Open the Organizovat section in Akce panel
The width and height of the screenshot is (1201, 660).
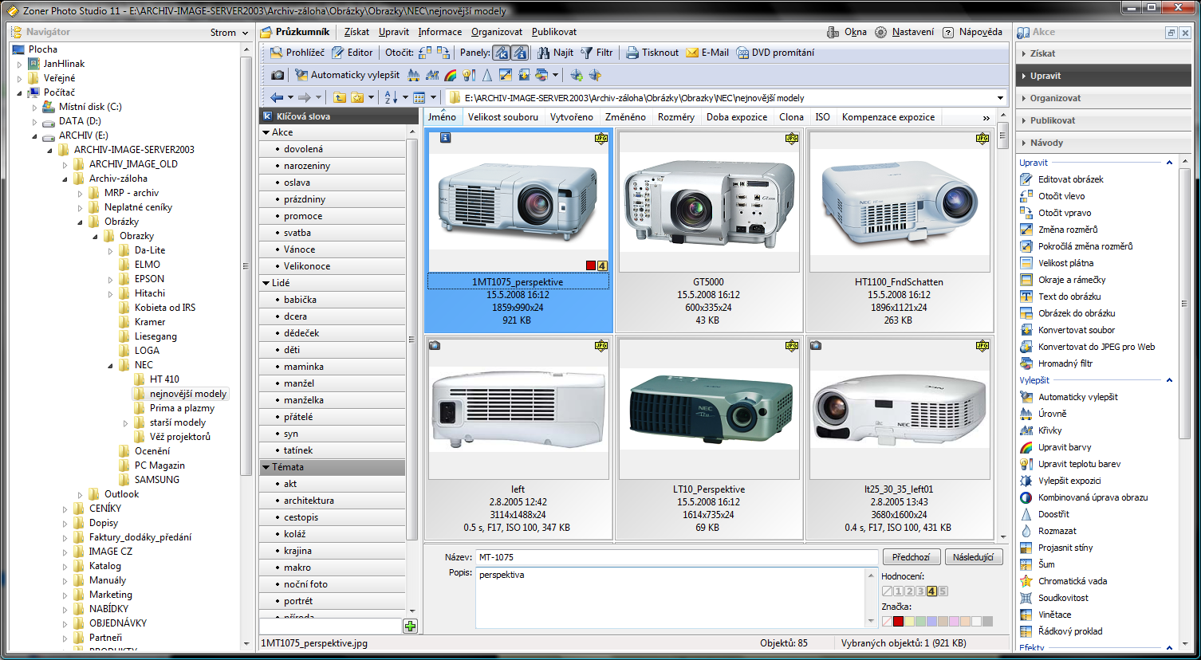click(x=1105, y=98)
